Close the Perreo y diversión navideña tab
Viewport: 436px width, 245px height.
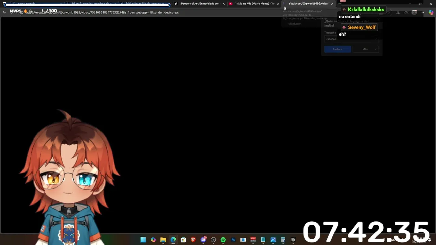pos(224,4)
